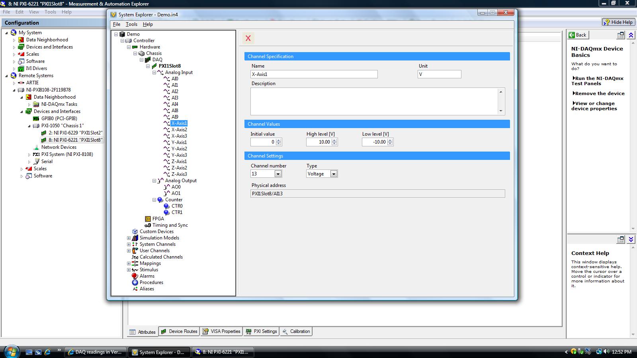
Task: Switch to the VISA Properties tab
Action: (221, 331)
